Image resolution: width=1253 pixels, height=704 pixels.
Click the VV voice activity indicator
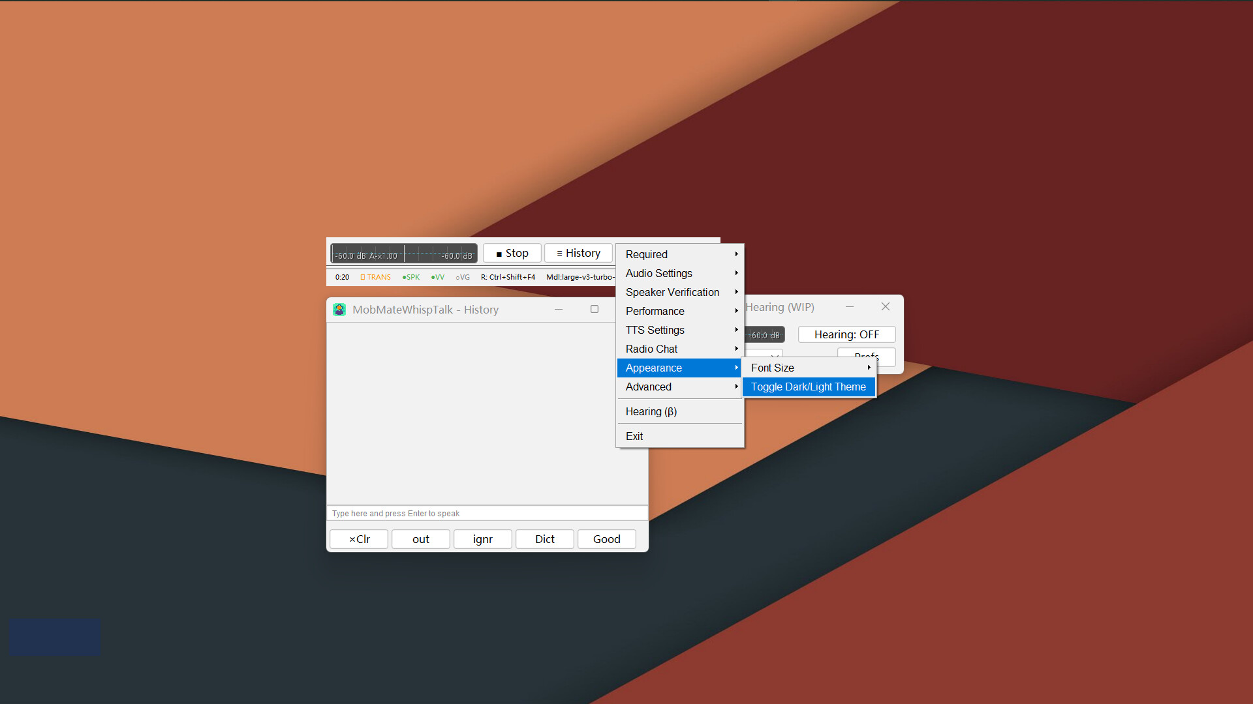[x=437, y=276]
